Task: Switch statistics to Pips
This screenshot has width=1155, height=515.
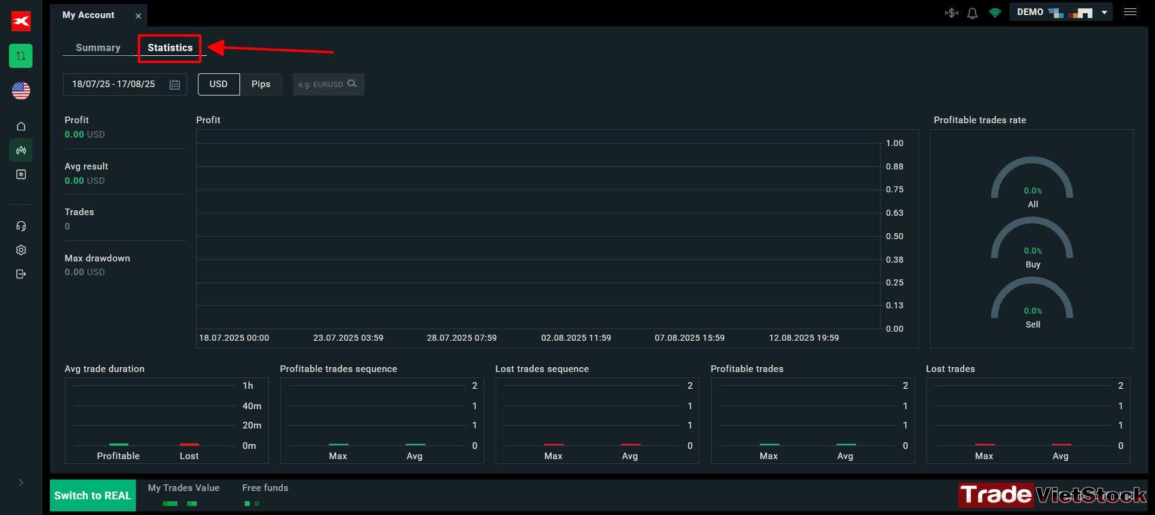Action: pos(261,84)
